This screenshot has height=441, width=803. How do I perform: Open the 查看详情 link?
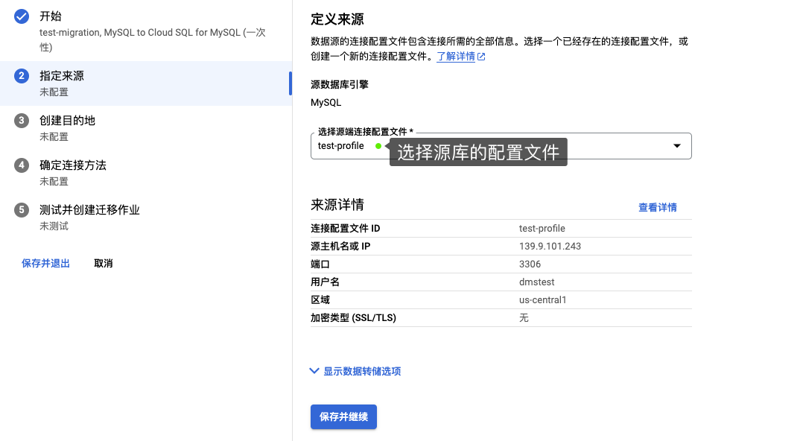[657, 207]
